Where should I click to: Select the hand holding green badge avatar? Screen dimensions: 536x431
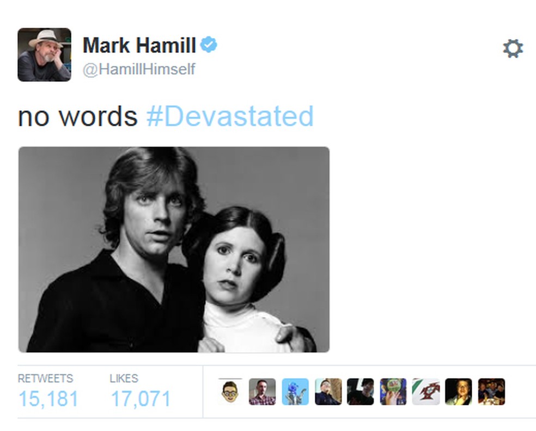click(393, 392)
